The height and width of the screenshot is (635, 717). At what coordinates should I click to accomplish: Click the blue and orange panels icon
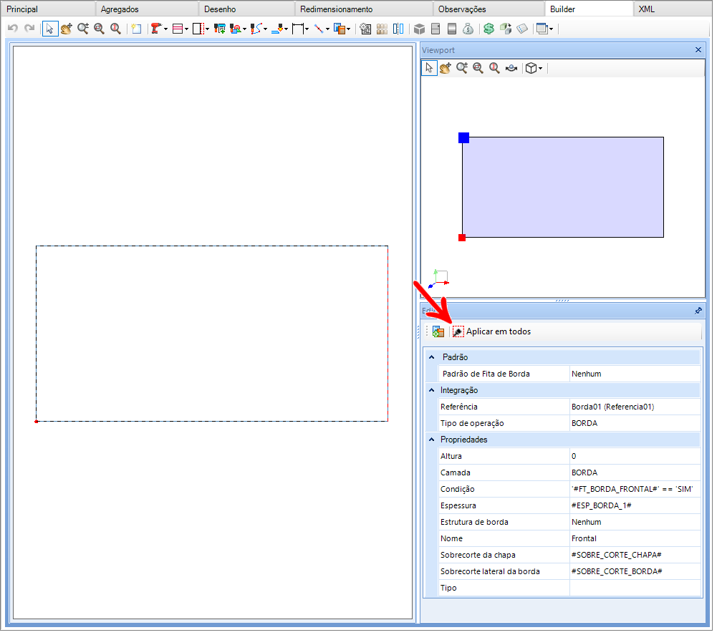pos(340,29)
